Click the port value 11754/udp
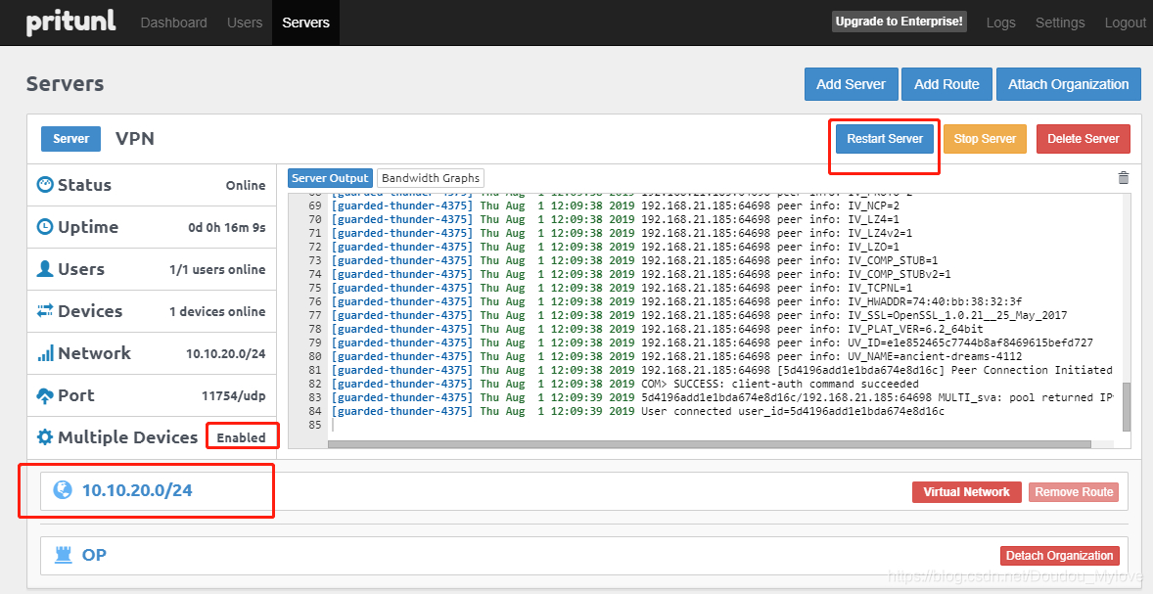The height and width of the screenshot is (594, 1153). click(234, 396)
